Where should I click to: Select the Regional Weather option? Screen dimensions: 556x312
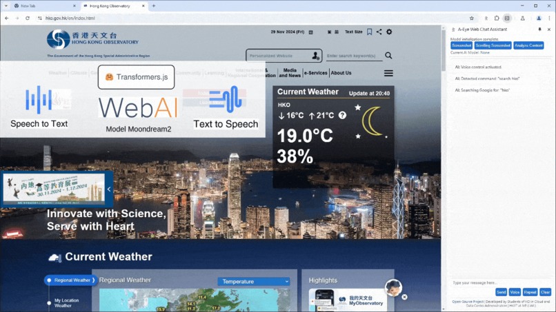pyautogui.click(x=71, y=280)
